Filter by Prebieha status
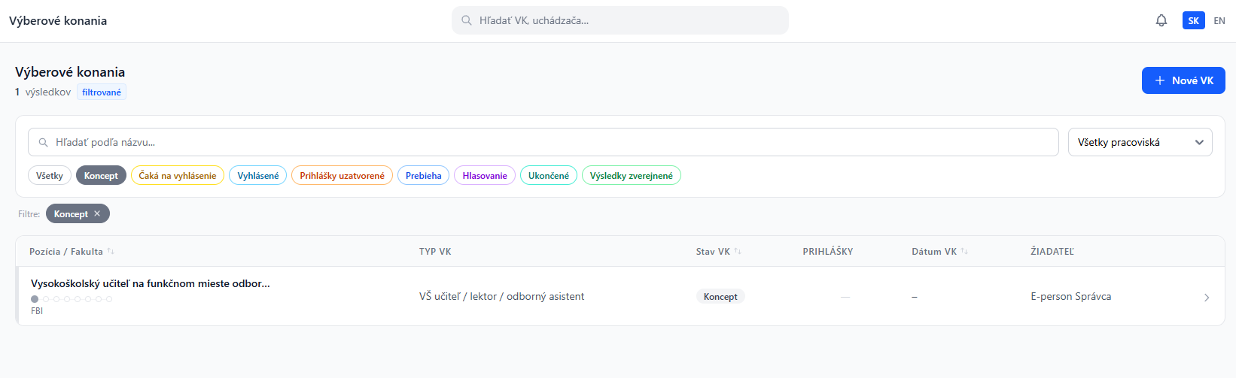 pyautogui.click(x=424, y=175)
